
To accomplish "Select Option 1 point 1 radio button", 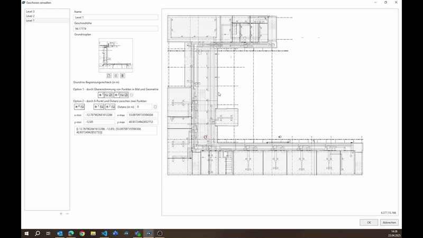I will pyautogui.click(x=101, y=95).
